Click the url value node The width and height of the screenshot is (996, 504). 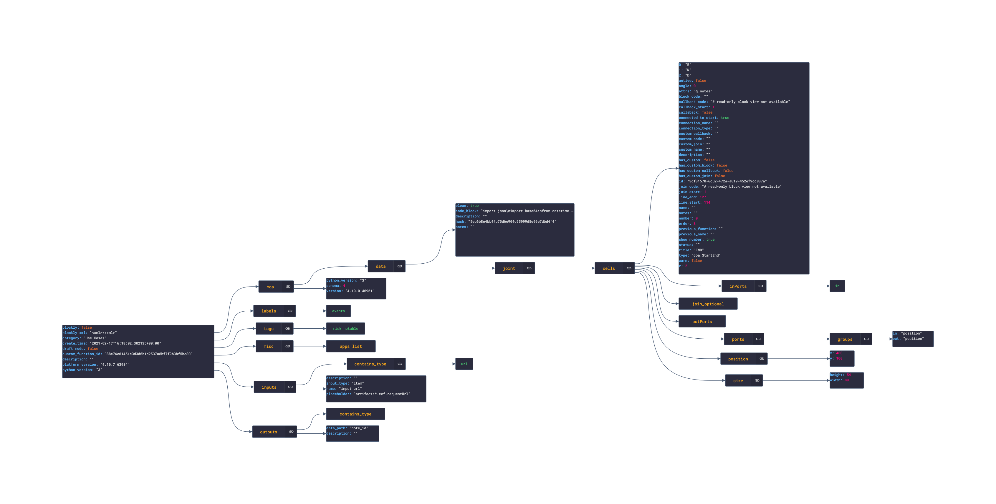(464, 364)
